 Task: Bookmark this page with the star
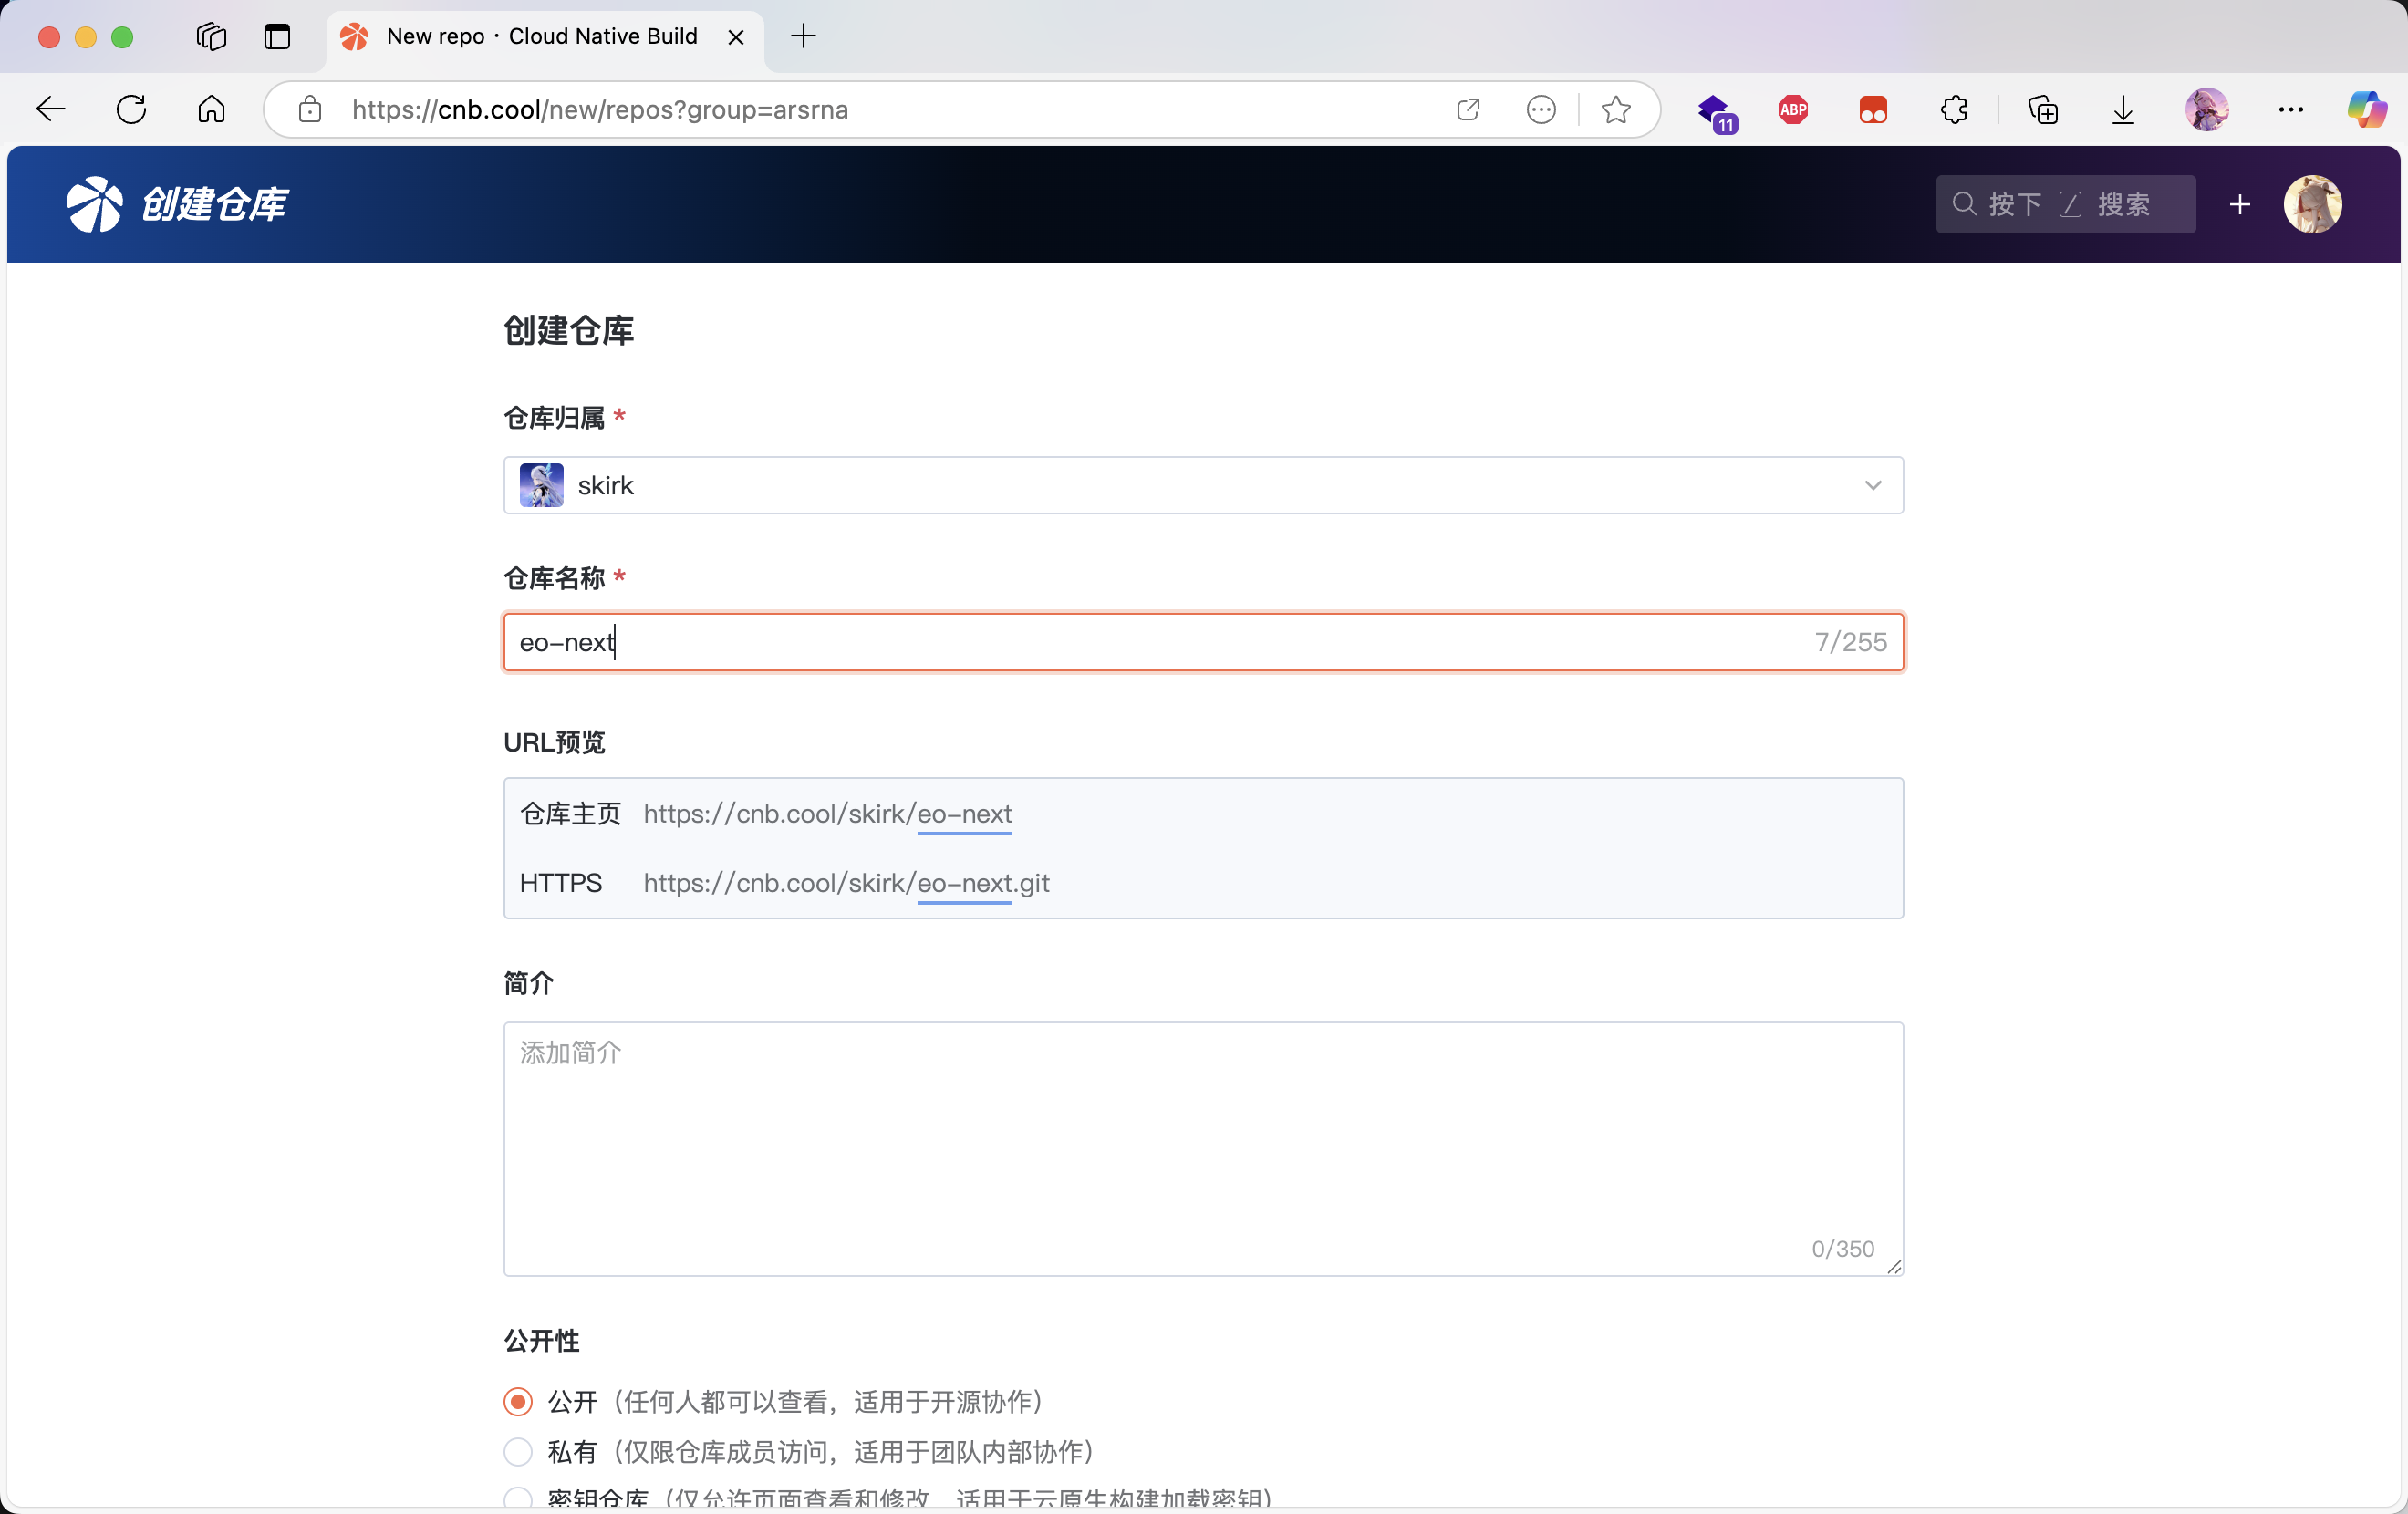pyautogui.click(x=1616, y=110)
